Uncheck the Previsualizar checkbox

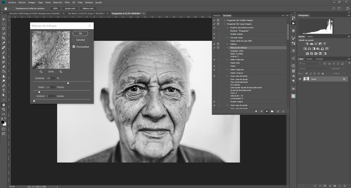pos(74,47)
